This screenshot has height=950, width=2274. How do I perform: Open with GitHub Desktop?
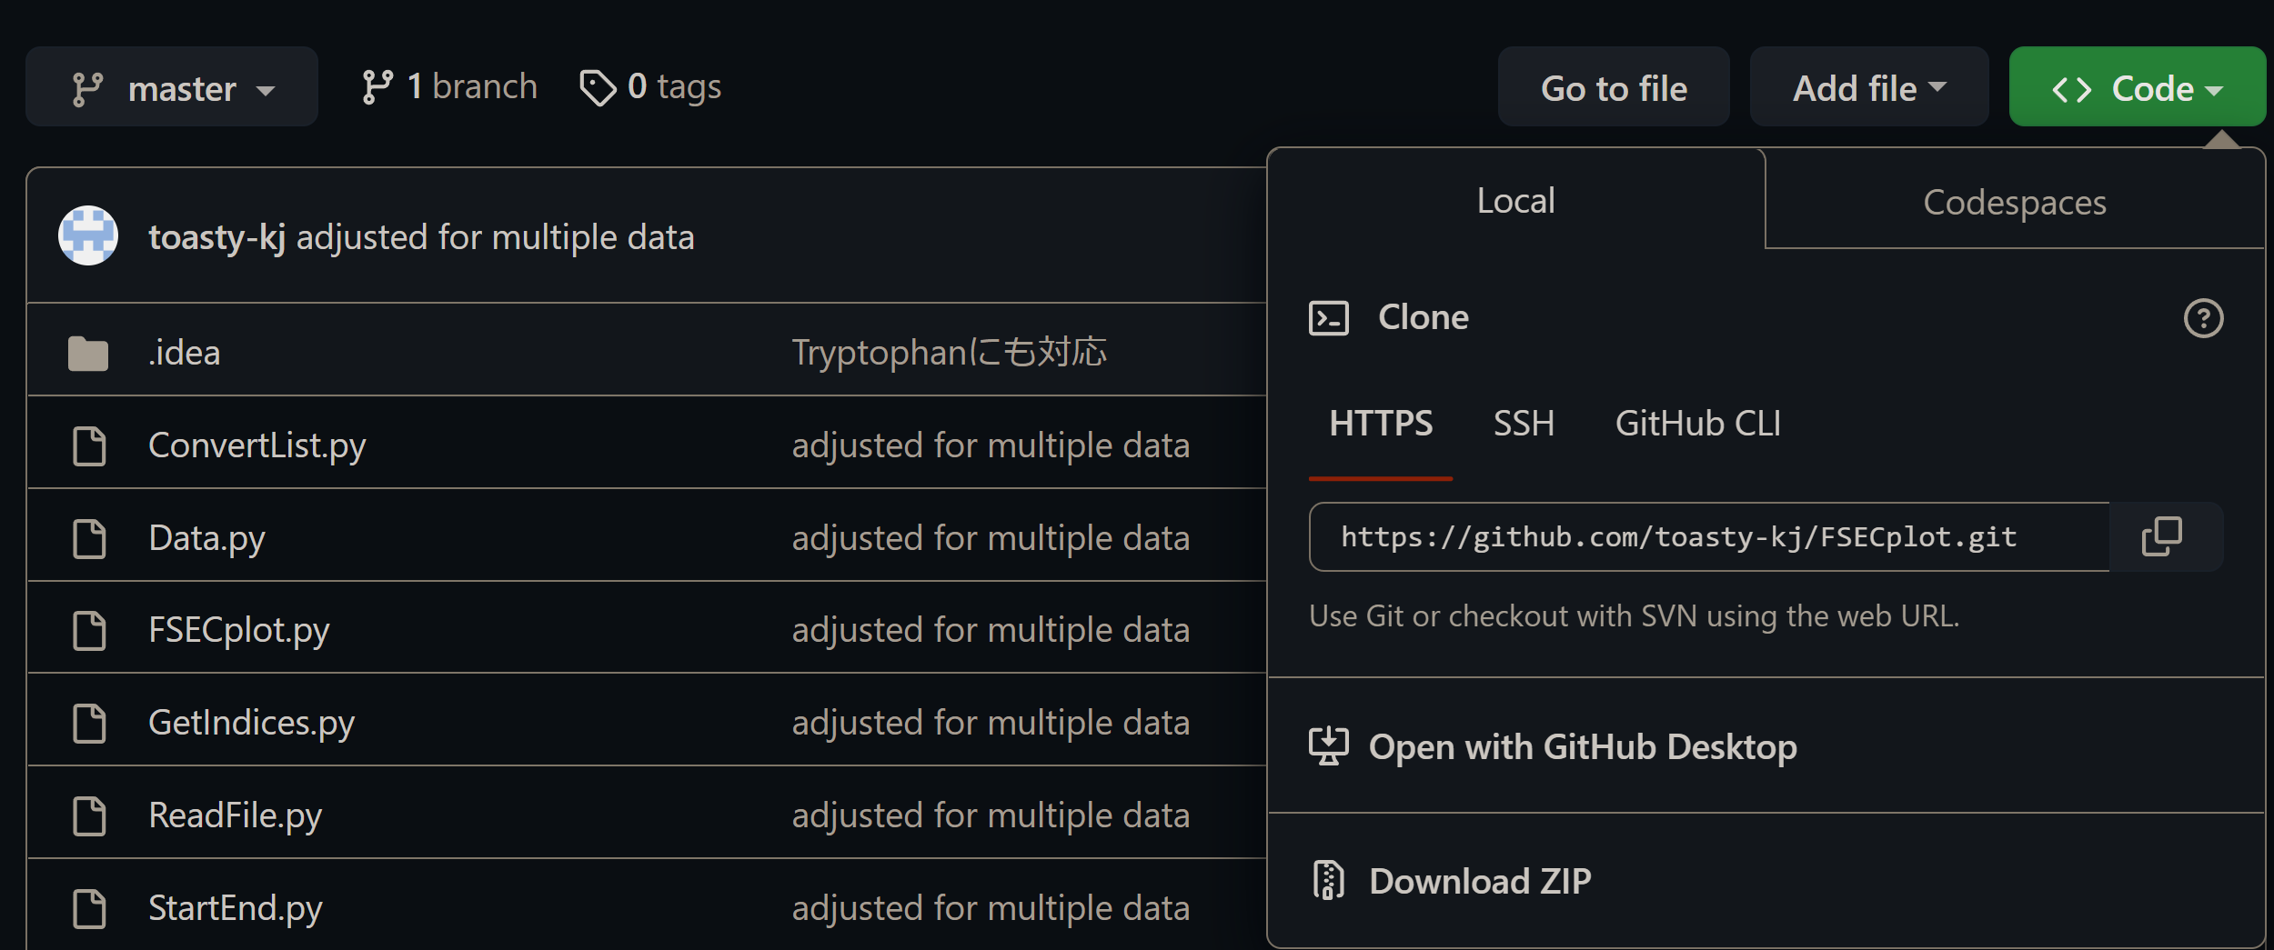pos(1582,747)
